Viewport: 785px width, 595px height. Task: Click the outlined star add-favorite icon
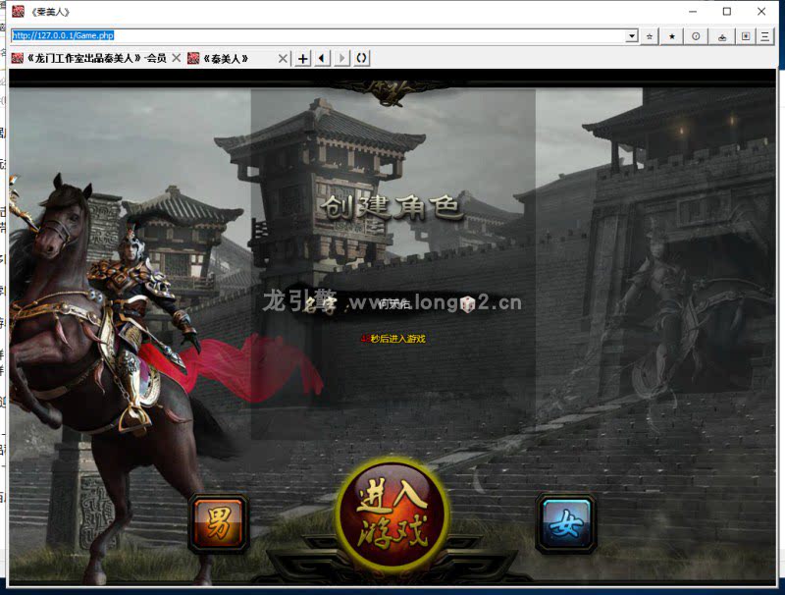pyautogui.click(x=650, y=36)
